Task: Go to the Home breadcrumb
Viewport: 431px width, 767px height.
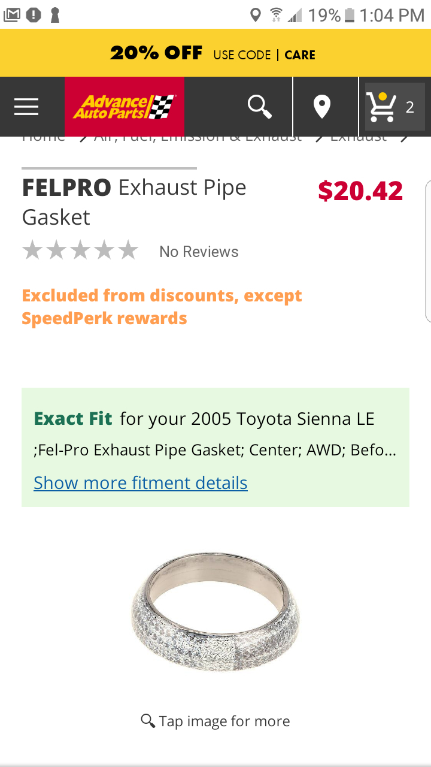Action: (x=43, y=138)
